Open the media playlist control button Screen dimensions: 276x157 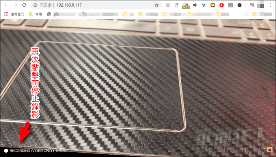tap(252, 5)
